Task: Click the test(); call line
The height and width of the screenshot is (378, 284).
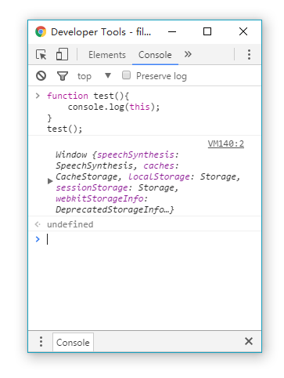Action: click(64, 129)
